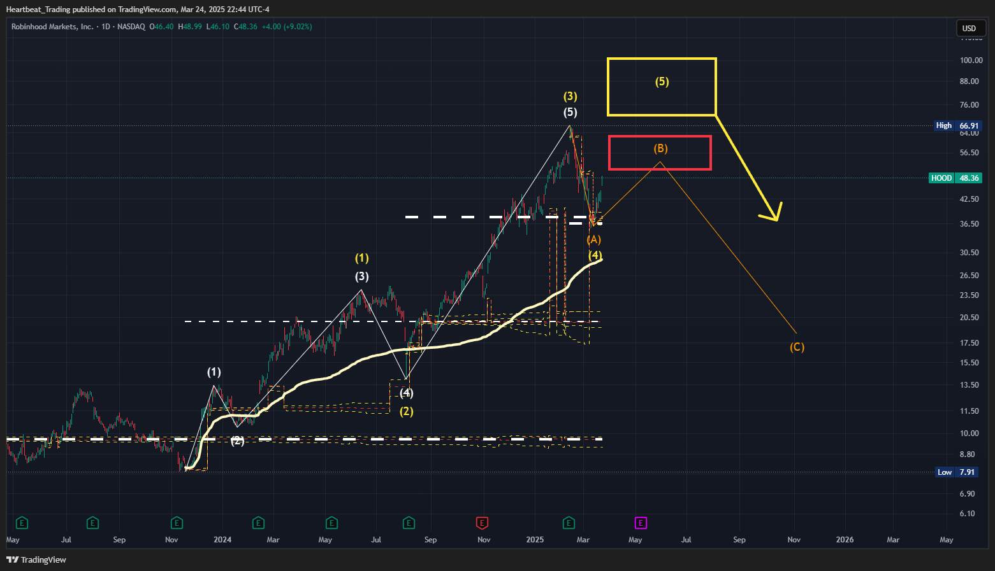Click the earnings icon beside Nov 2023
The height and width of the screenshot is (571, 995).
pos(177,523)
